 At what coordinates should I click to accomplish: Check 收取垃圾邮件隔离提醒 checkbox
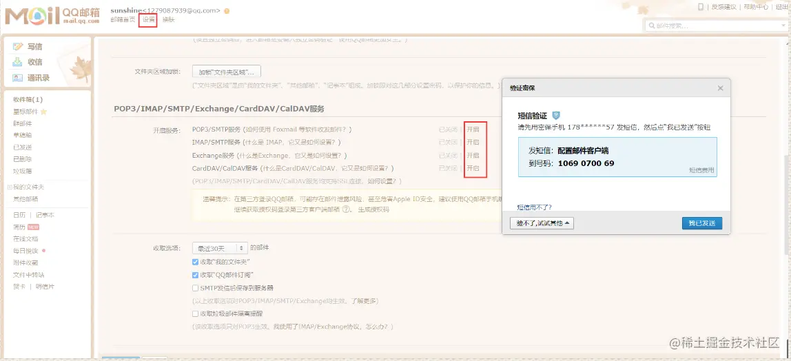[195, 313]
